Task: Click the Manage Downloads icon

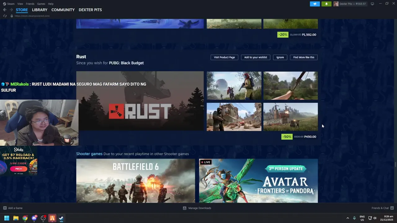Action: click(x=185, y=208)
